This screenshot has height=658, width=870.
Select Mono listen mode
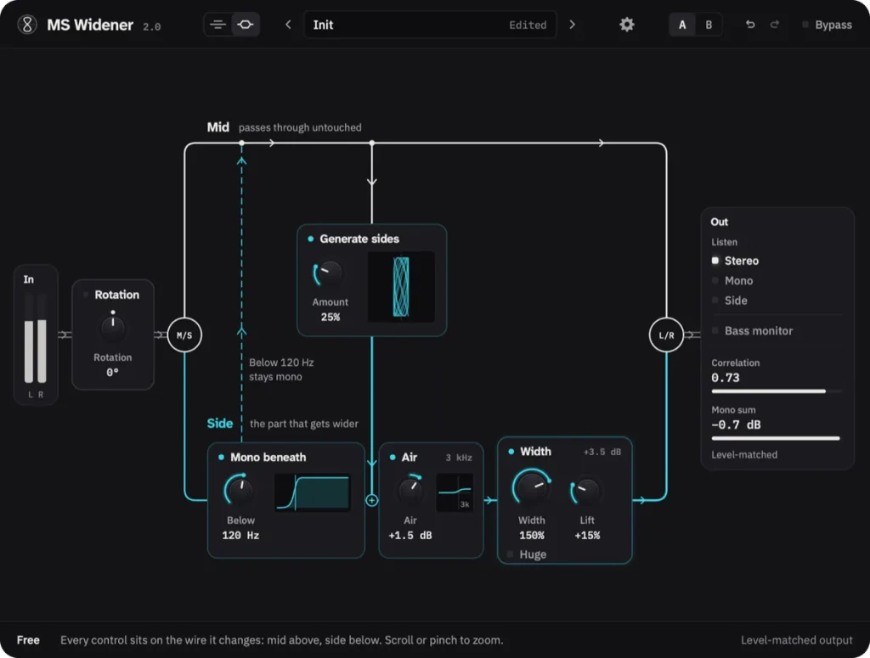[x=733, y=280]
